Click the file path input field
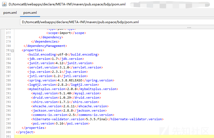Viewport: 214px width, 138px height. (x=116, y=22)
